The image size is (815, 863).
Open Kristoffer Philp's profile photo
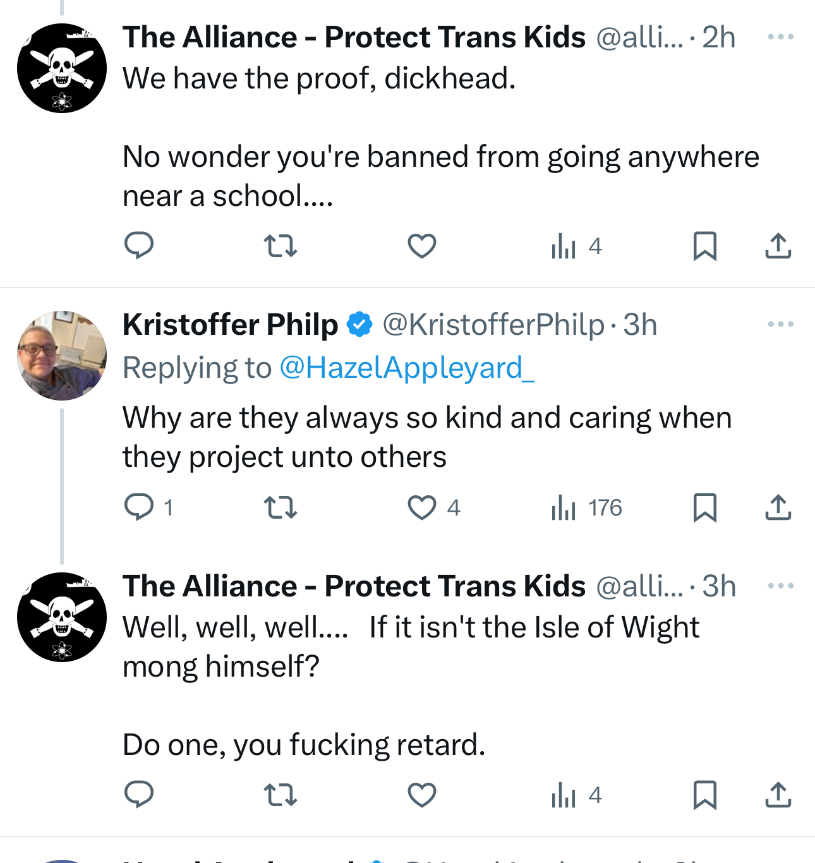pyautogui.click(x=62, y=355)
